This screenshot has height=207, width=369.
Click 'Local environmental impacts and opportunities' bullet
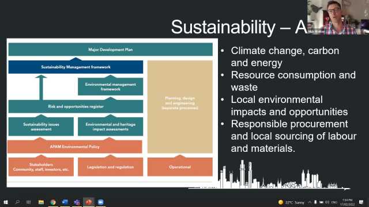coord(289,106)
